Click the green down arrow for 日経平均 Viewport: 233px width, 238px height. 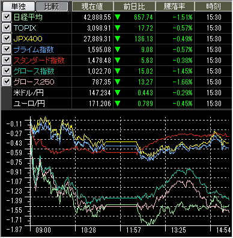tap(118, 17)
